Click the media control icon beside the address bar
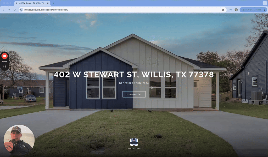This screenshot has width=268, height=157. point(230,10)
